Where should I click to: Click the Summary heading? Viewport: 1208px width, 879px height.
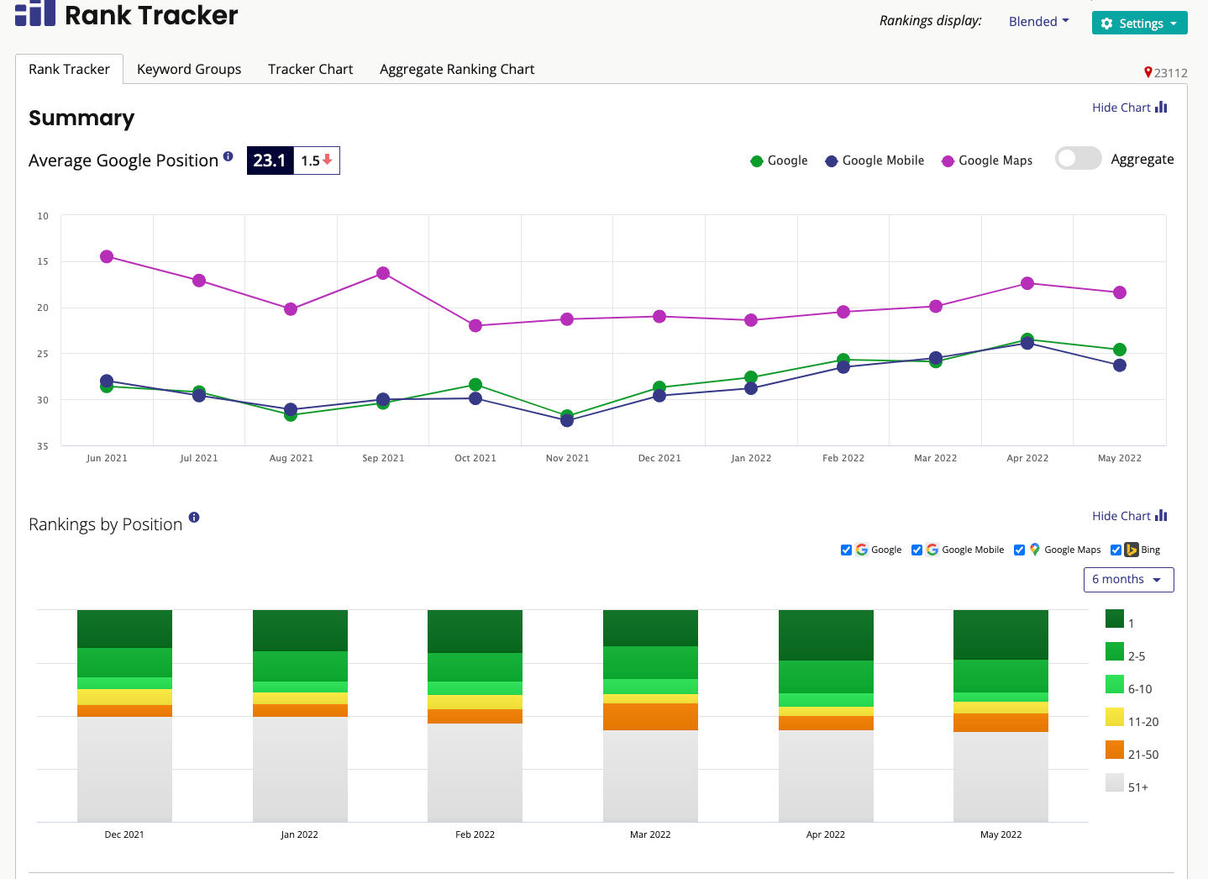pos(81,118)
